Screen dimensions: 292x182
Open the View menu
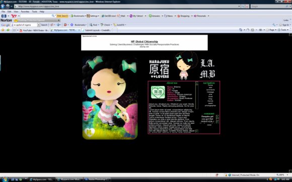tap(16, 12)
